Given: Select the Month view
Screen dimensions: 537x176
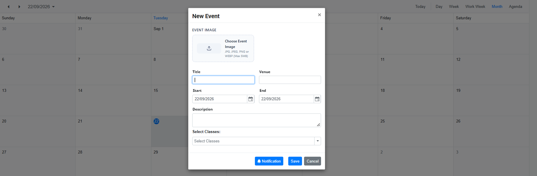Looking at the screenshot, I should (x=497, y=7).
